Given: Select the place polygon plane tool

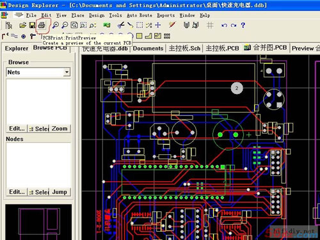Looking at the screenshot, I should (148, 36).
